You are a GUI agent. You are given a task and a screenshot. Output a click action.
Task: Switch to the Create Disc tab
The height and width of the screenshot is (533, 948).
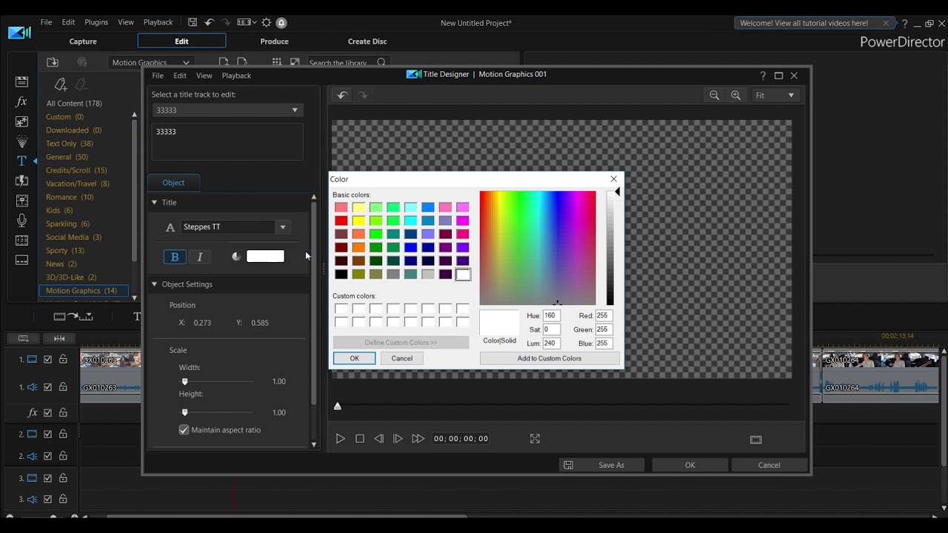coord(367,41)
